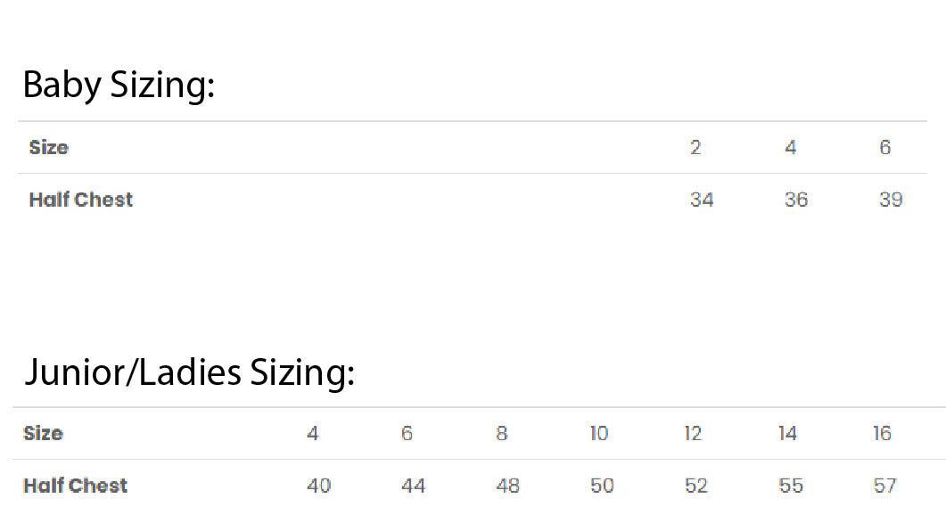Select the Size label in Baby table
Viewport: 946px width, 523px height.
[x=49, y=148]
